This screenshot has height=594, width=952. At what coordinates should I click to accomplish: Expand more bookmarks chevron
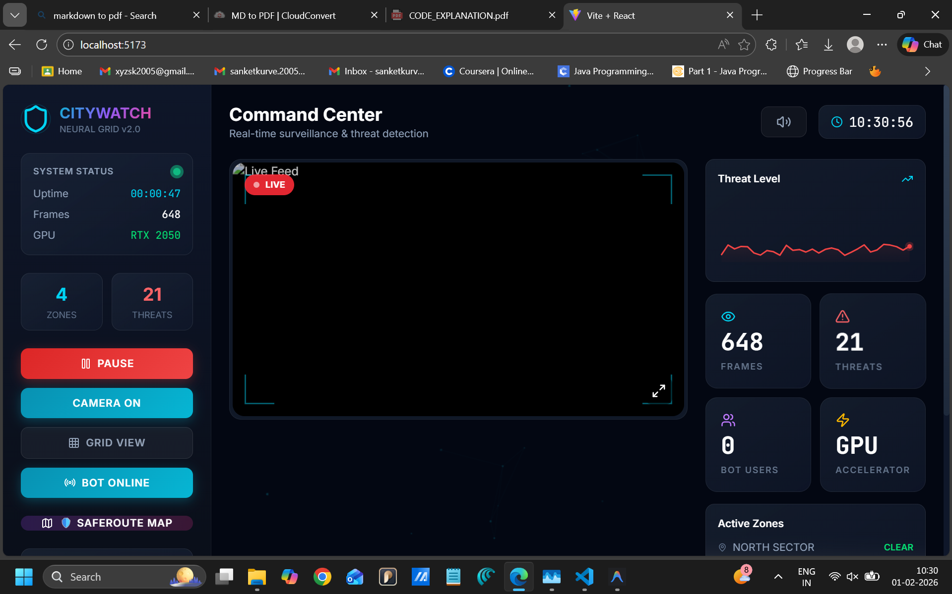pyautogui.click(x=927, y=71)
